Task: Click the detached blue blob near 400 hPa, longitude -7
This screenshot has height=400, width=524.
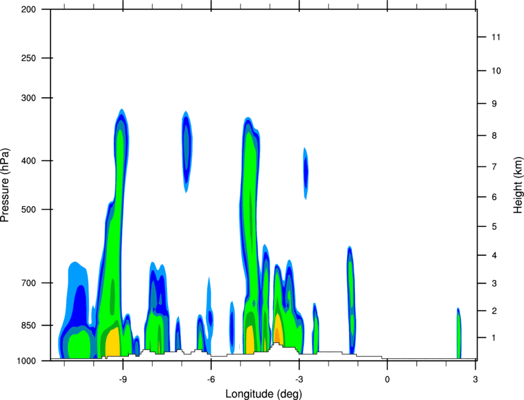Action: [x=187, y=151]
